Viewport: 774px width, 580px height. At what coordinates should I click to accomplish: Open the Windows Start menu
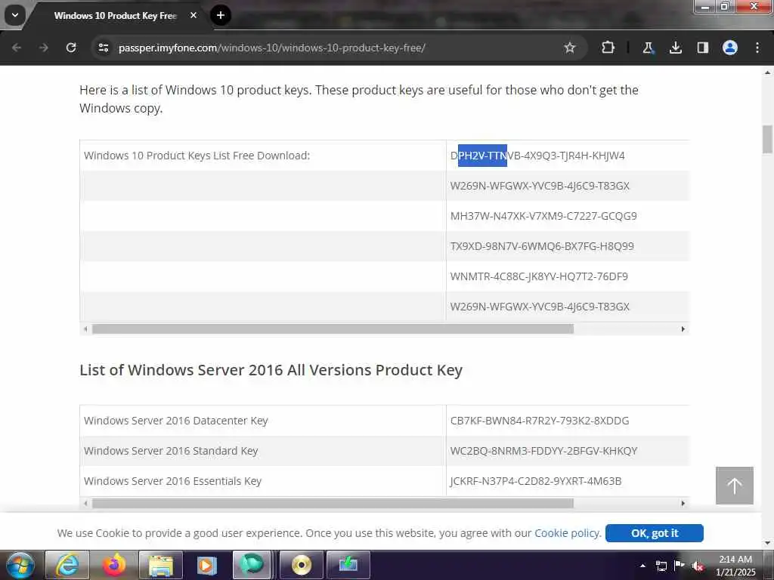20,565
